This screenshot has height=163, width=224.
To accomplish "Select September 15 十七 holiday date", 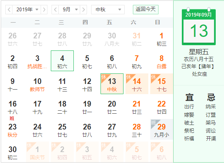I will [162, 84].
